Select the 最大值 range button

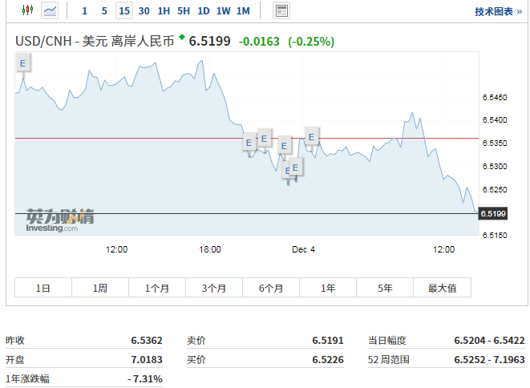click(x=442, y=288)
